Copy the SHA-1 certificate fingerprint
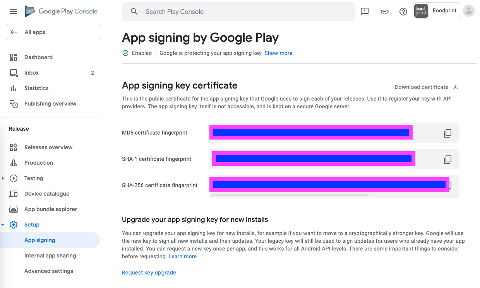The width and height of the screenshot is (480, 288). pos(447,159)
